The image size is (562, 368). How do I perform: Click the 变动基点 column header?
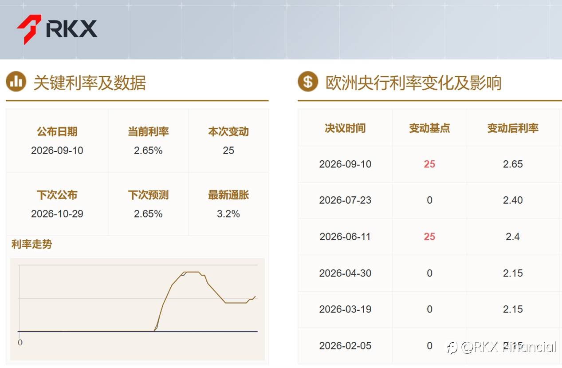pyautogui.click(x=429, y=128)
